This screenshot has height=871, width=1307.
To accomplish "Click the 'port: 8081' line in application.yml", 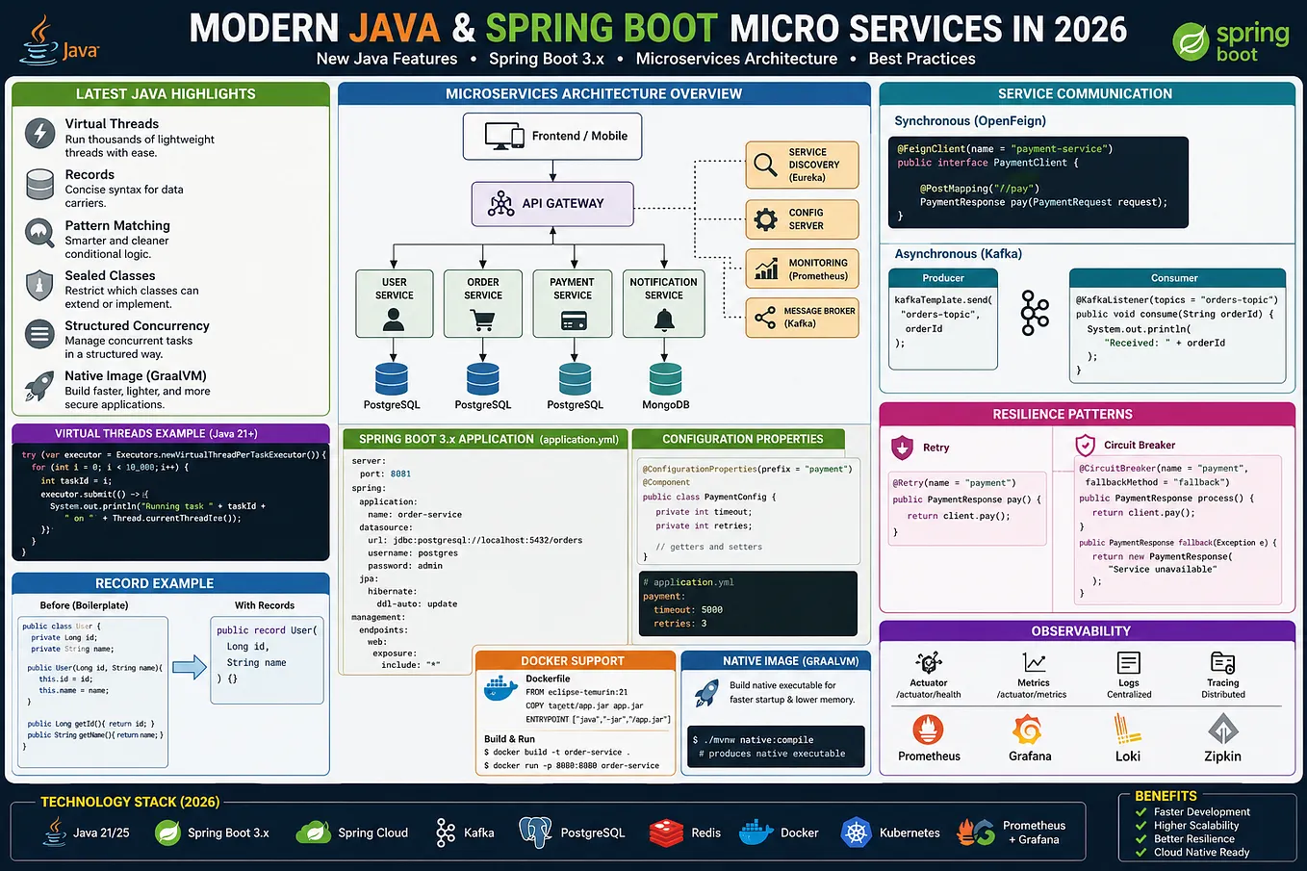I will (x=385, y=474).
